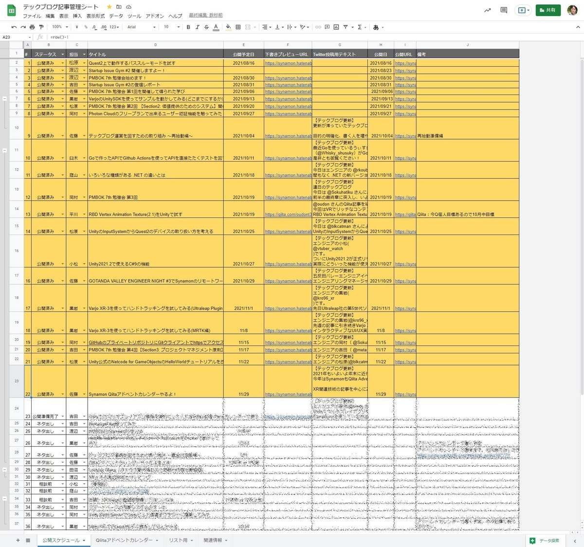Viewport: 584px width, 547px height.
Task: Open the fill color picker
Action: pos(228,27)
